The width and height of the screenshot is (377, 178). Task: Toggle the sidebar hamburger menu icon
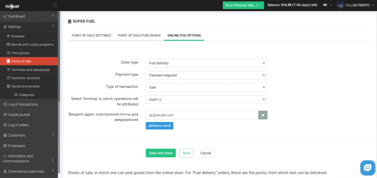click(x=55, y=5)
